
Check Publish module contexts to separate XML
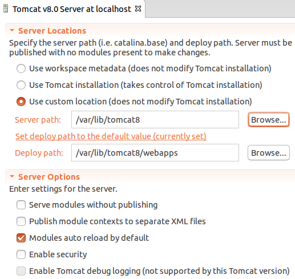point(21,221)
